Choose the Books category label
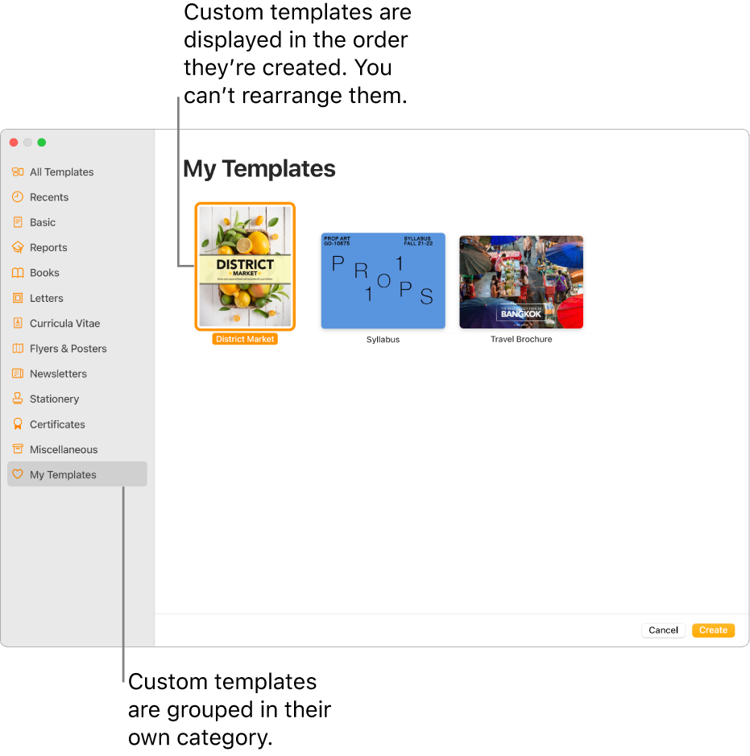The height and width of the screenshot is (756, 750). pyautogui.click(x=44, y=273)
